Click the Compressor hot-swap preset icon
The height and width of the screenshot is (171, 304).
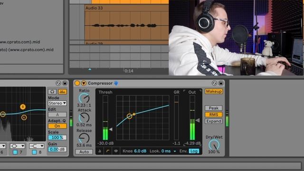pyautogui.click(x=214, y=83)
